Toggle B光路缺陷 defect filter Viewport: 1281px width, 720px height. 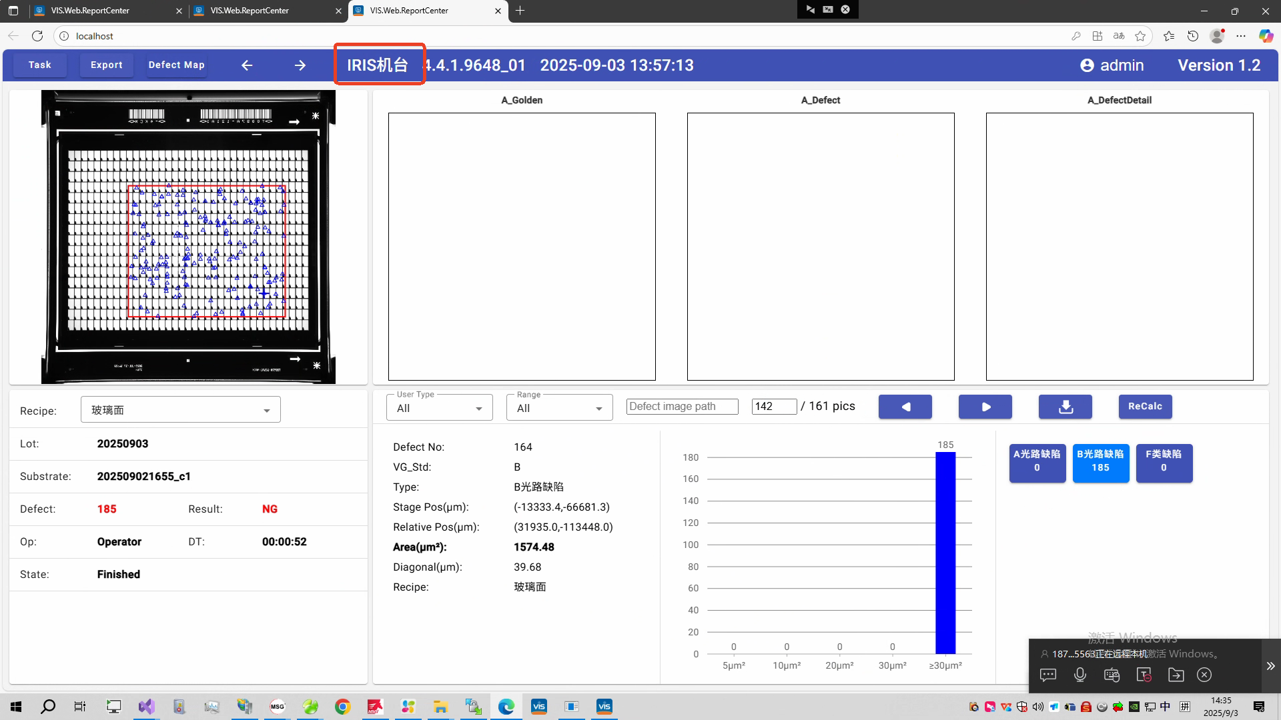coord(1100,462)
